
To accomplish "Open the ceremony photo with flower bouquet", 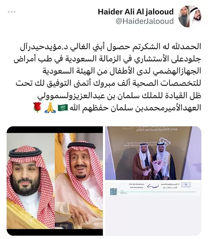I will click(153, 153).
